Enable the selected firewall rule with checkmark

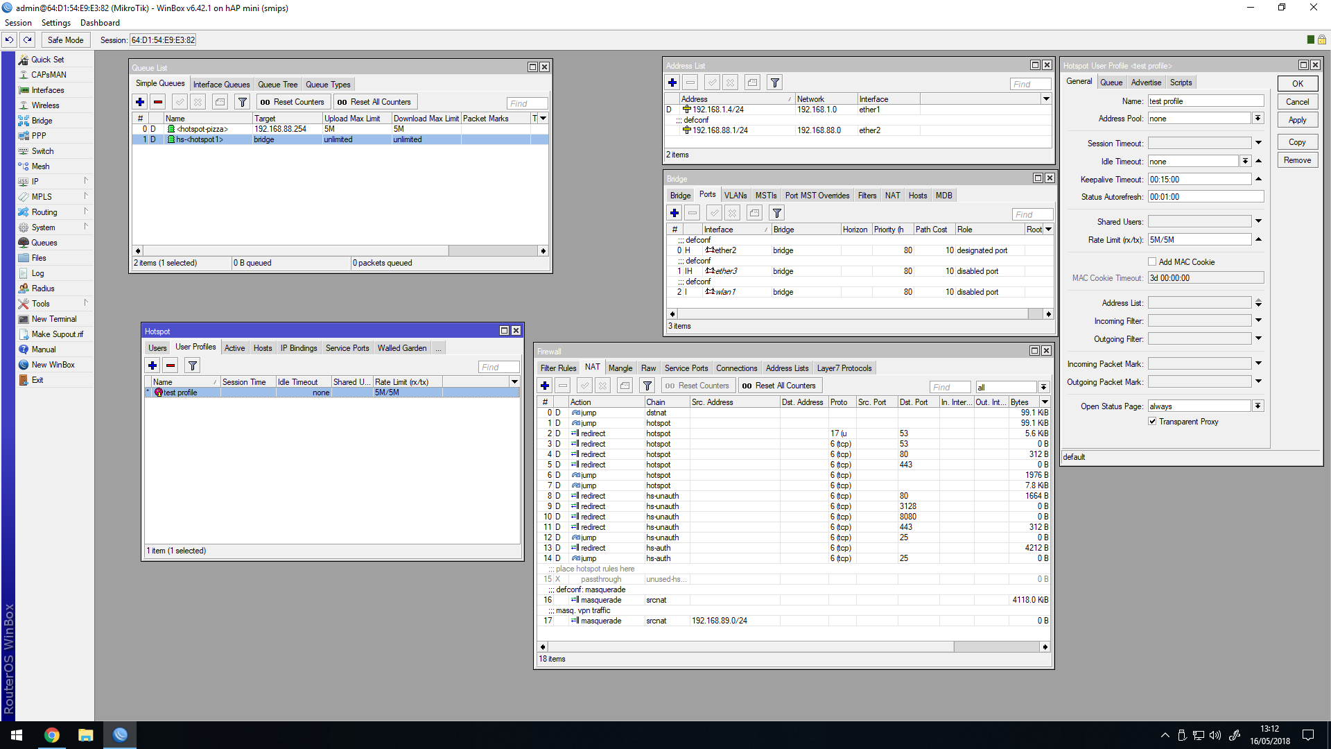pyautogui.click(x=584, y=386)
